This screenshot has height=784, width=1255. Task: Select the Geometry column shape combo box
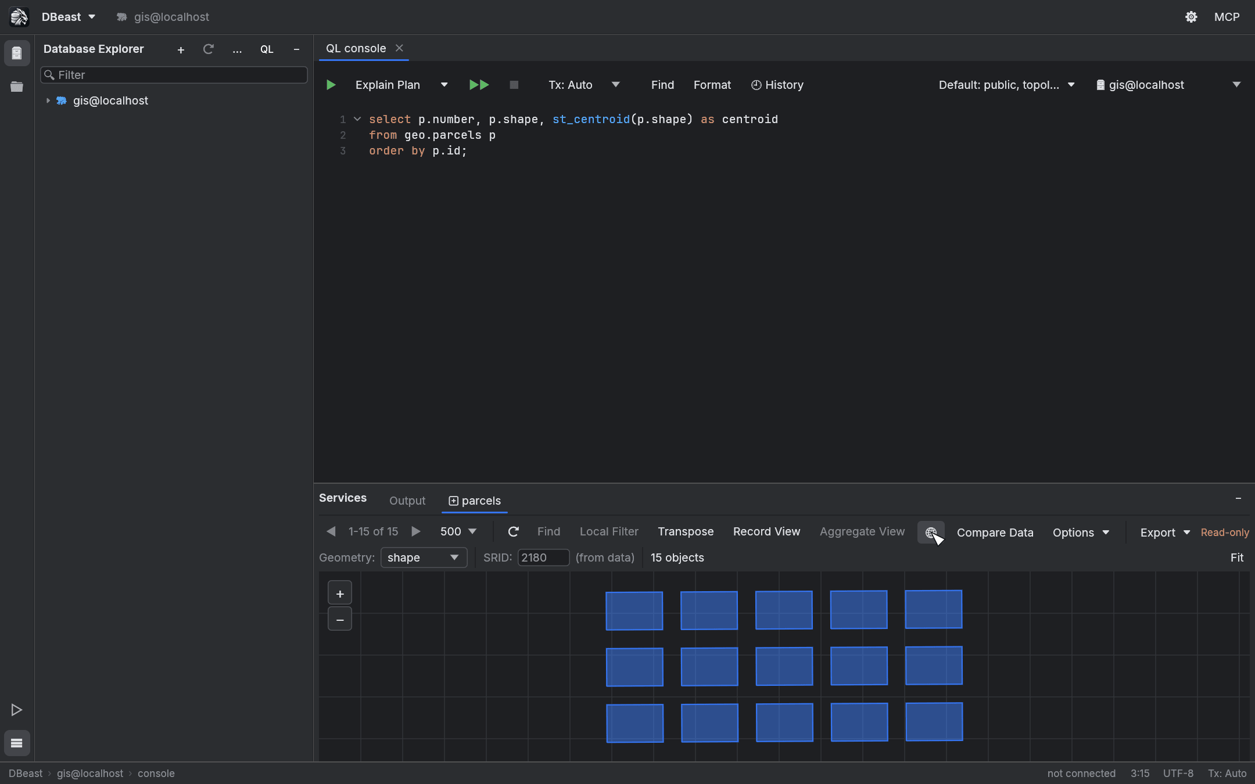424,558
